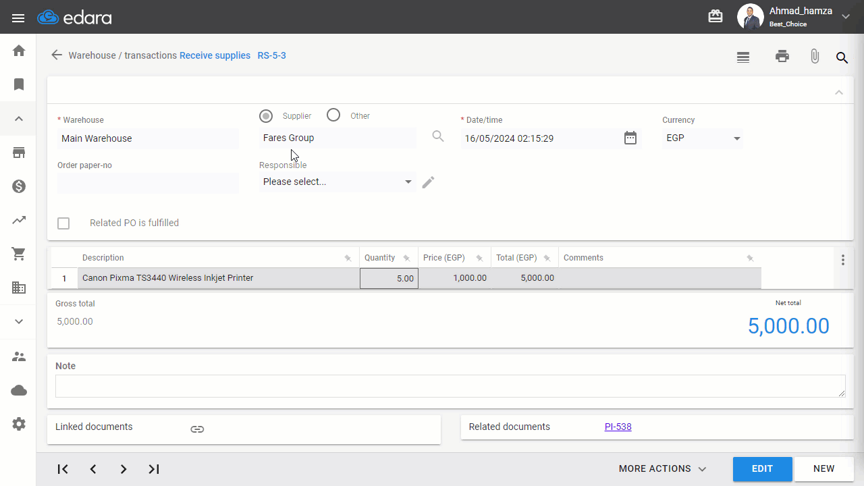864x486 pixels.
Task: Click the Fares Group supplier field
Action: coord(337,138)
